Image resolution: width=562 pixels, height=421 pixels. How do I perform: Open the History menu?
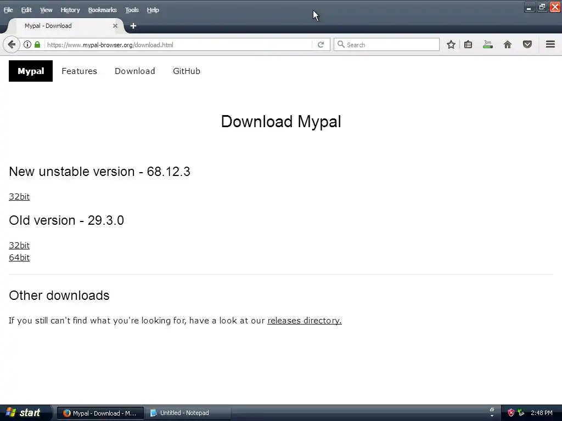tap(70, 10)
